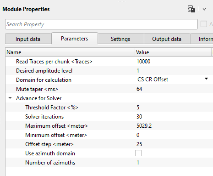Select the Advance for Solver row label
The image size is (213, 176).
[x=39, y=98]
